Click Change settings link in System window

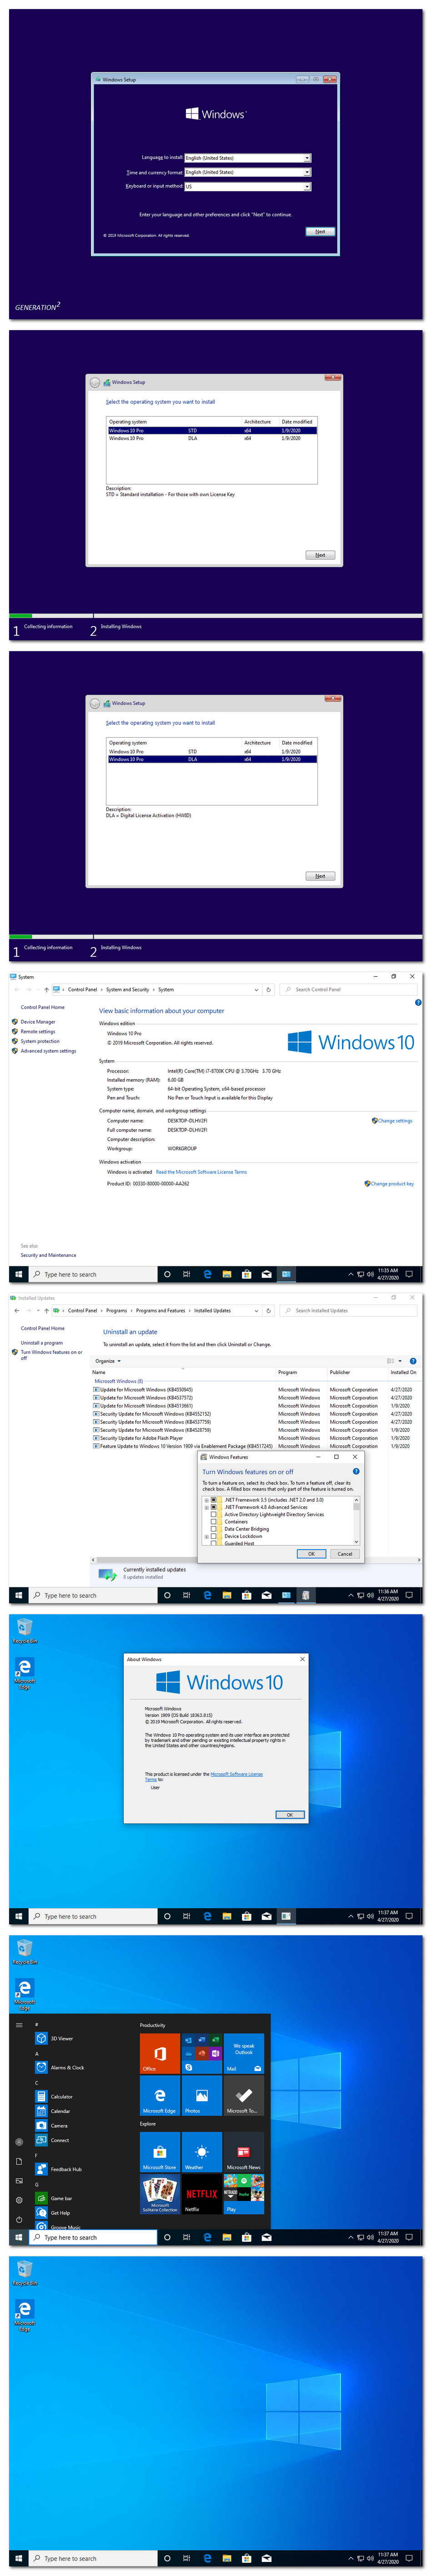click(394, 1120)
